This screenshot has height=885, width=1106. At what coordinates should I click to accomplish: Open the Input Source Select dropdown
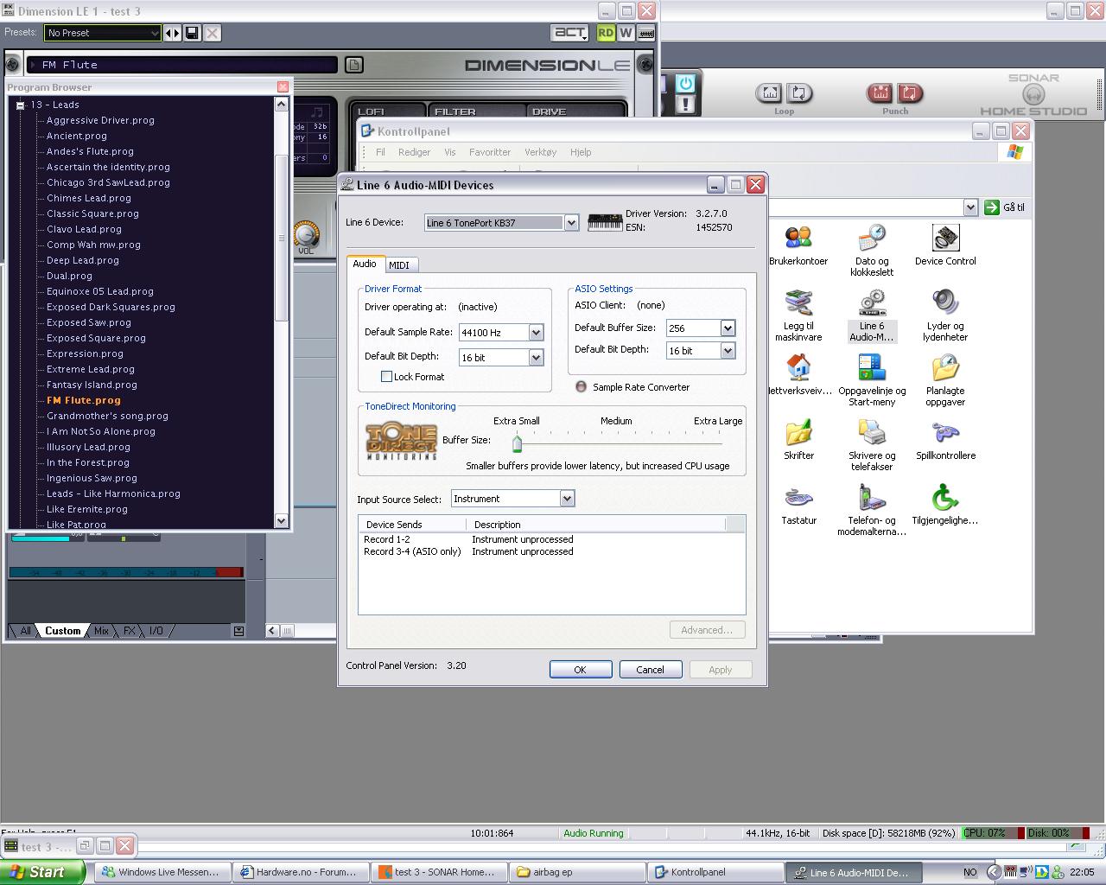pos(567,499)
